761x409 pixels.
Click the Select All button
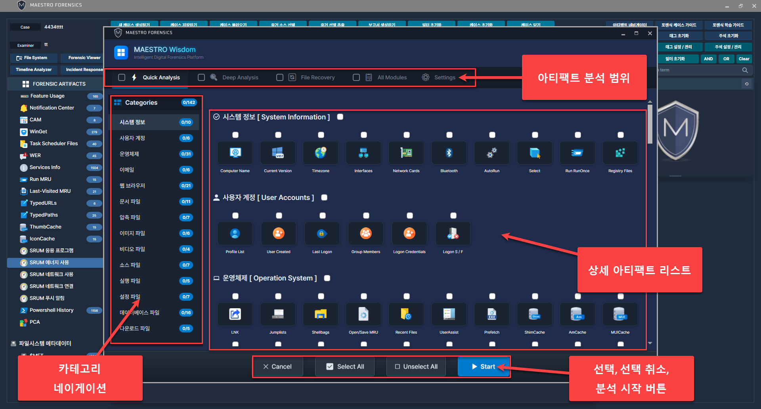pyautogui.click(x=345, y=367)
